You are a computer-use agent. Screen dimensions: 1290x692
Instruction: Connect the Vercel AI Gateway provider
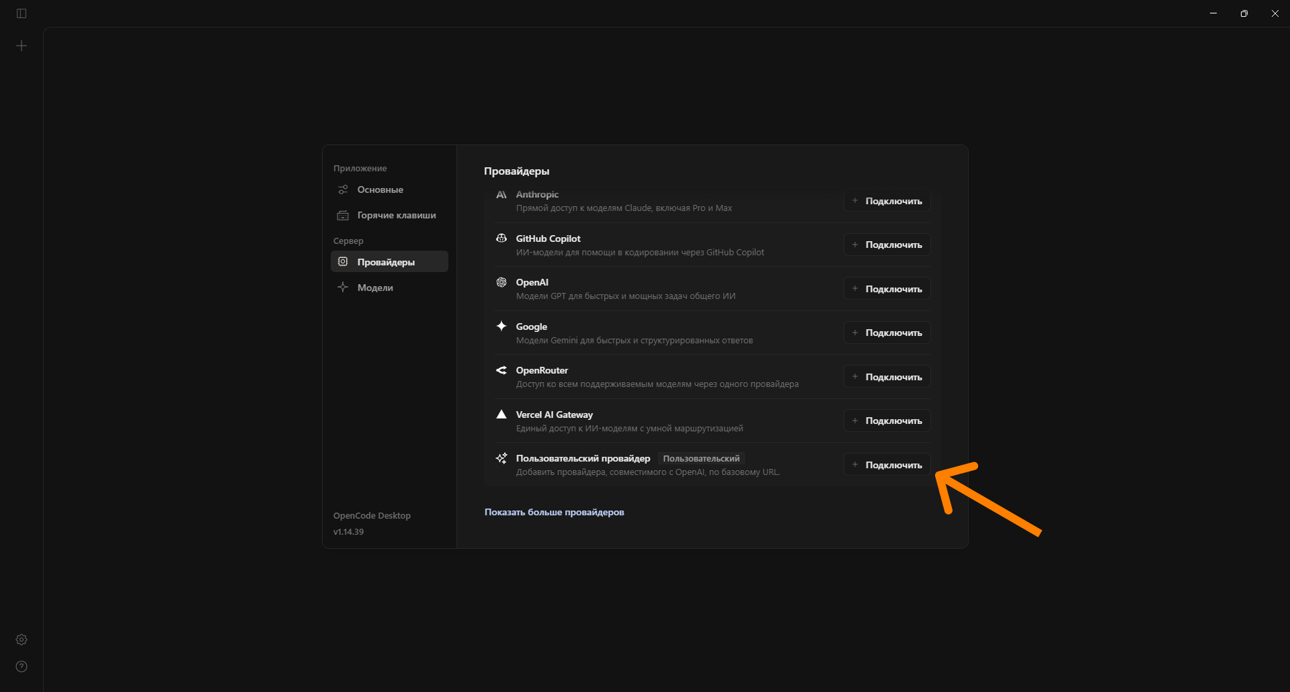click(x=887, y=421)
